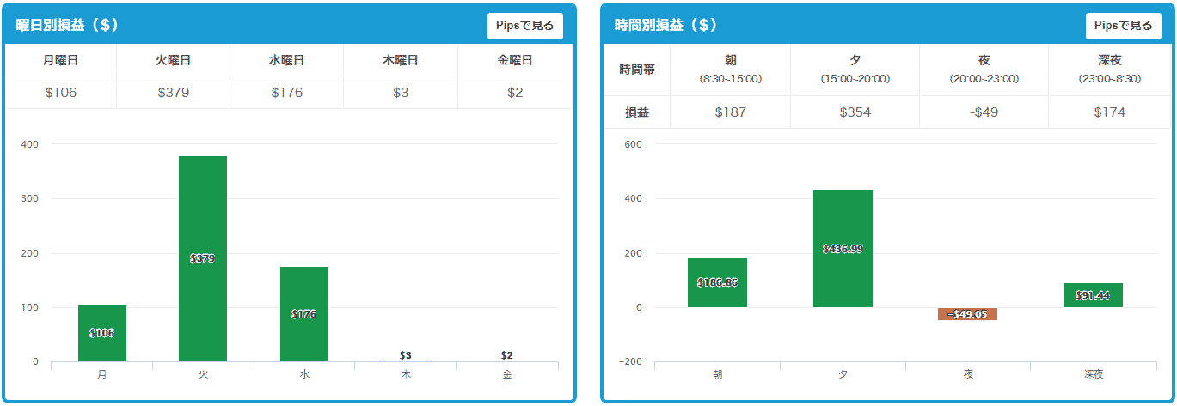This screenshot has width=1177, height=406.
Task: Click the 月 x-axis label
Action: 102,375
